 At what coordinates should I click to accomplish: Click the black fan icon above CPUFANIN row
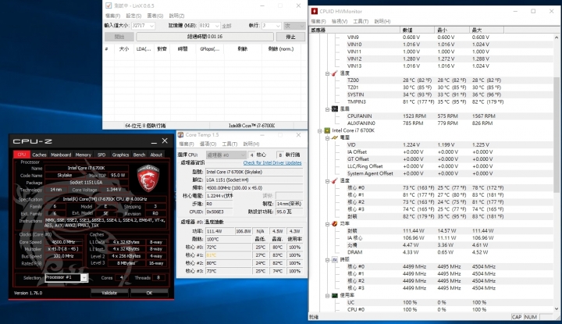[334, 109]
